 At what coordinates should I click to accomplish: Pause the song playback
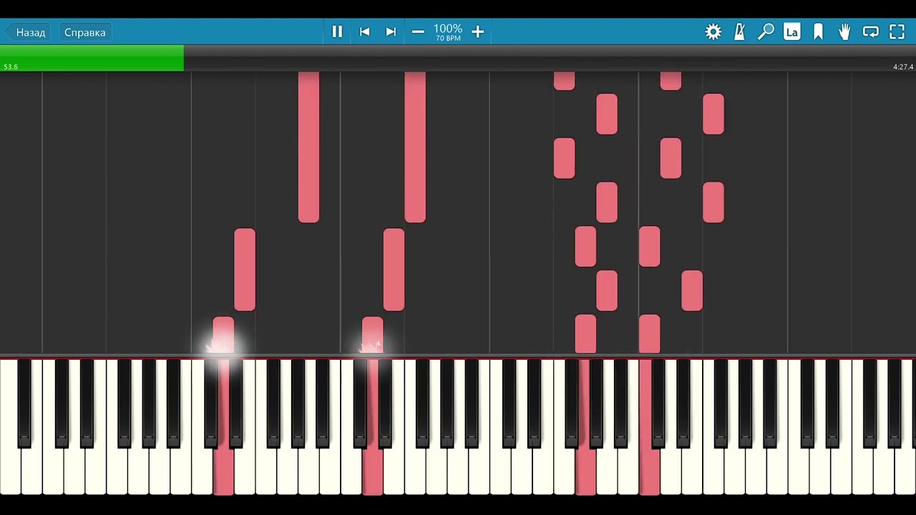point(337,31)
